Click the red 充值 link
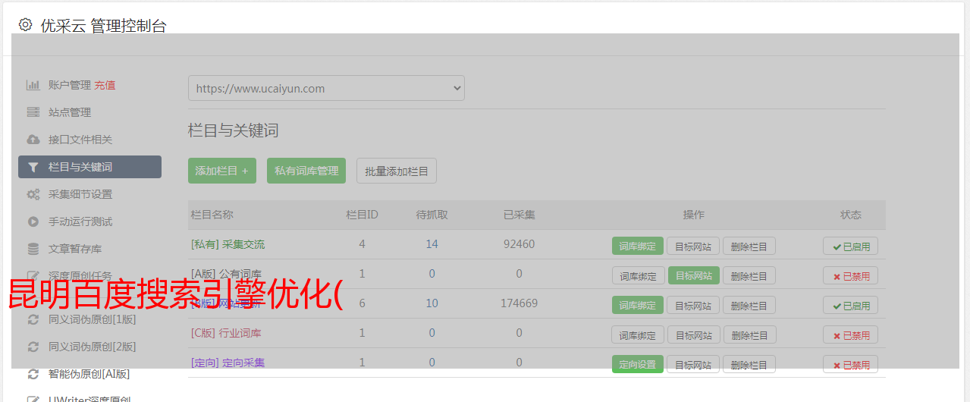The width and height of the screenshot is (970, 402). coord(105,85)
